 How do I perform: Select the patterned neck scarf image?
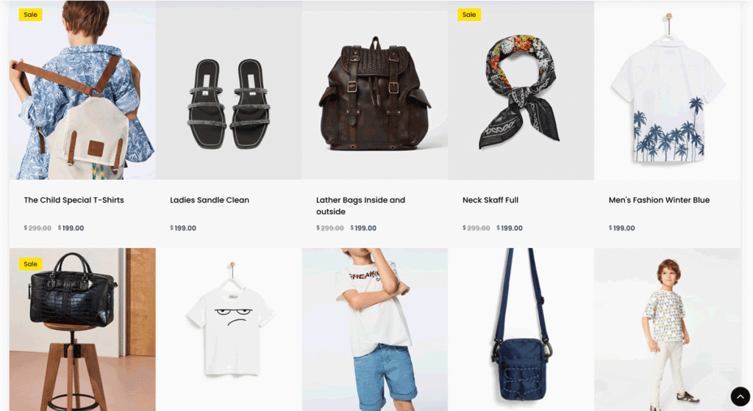(521, 90)
